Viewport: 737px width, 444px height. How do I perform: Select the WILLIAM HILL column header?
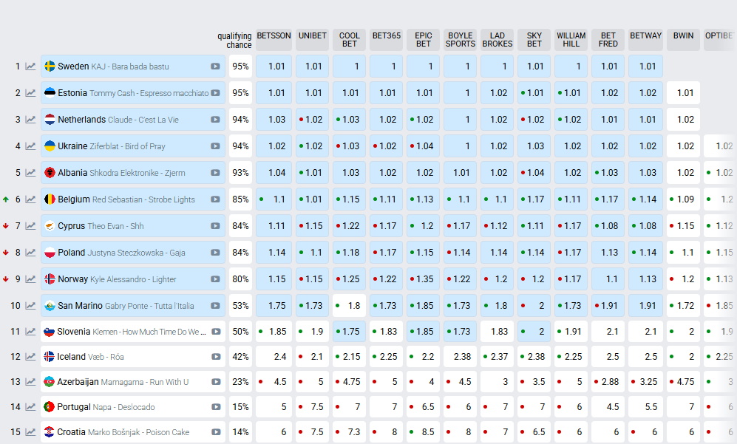(571, 40)
